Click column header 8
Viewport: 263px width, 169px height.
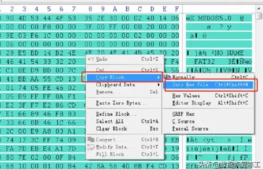coord(90,9)
